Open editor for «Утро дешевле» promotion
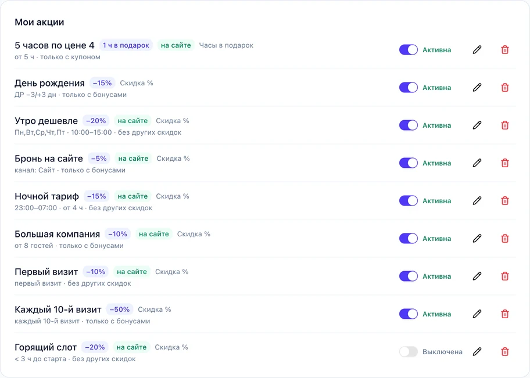 coord(477,125)
